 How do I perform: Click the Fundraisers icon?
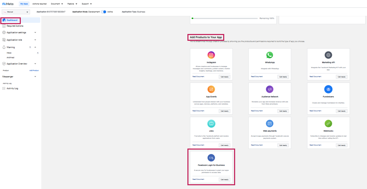click(x=328, y=89)
